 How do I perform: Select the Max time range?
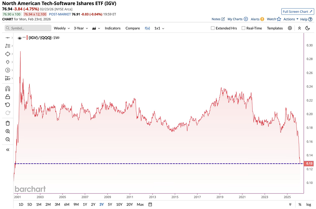pyautogui.click(x=140, y=204)
